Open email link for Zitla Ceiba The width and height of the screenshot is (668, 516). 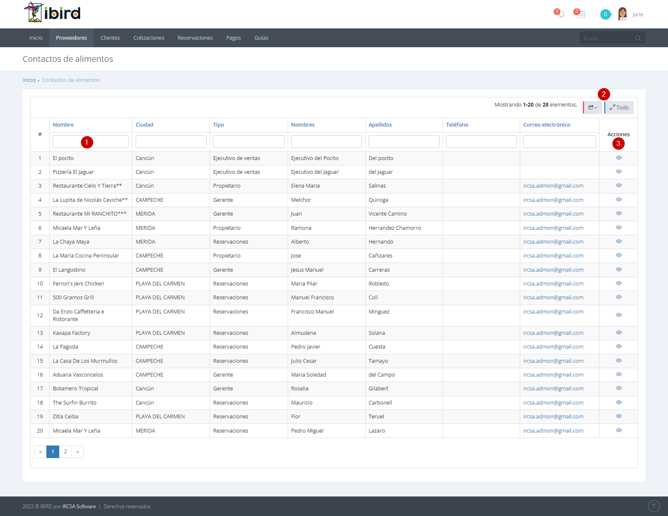pos(553,416)
